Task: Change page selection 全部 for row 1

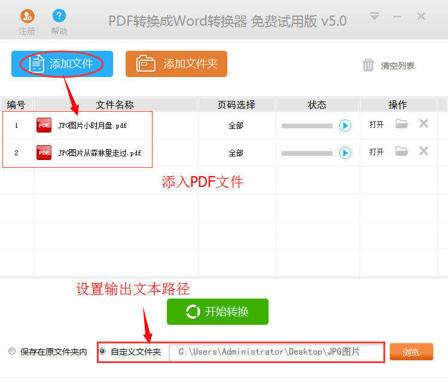Action: (236, 125)
